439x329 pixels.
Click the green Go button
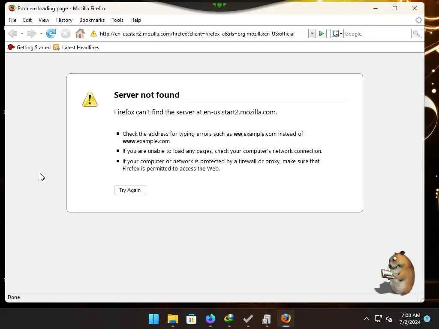point(322,33)
